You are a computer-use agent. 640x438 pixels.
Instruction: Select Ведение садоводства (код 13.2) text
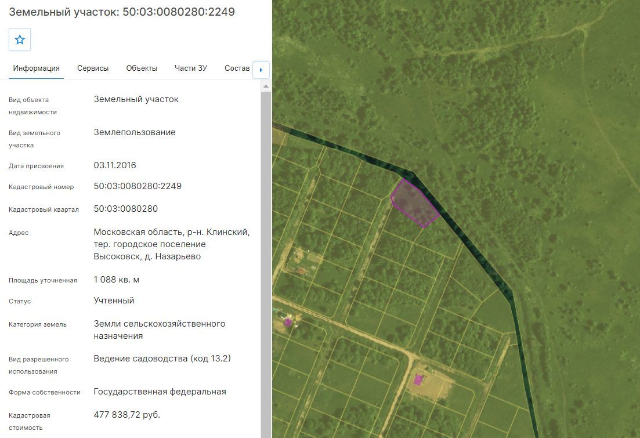point(162,359)
